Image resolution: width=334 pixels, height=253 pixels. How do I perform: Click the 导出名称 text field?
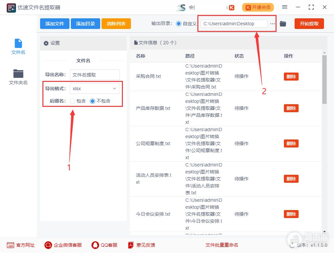pos(95,75)
